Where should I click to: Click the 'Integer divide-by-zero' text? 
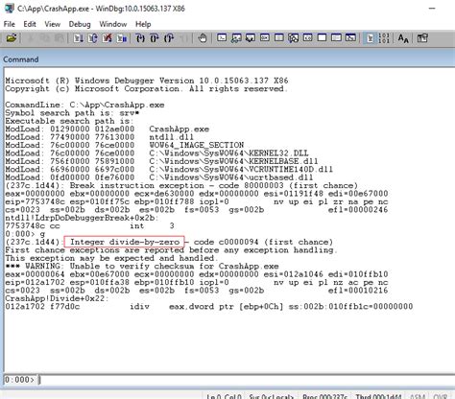(x=125, y=242)
